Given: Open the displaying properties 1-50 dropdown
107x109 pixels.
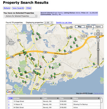Looking at the screenshot, I should pyautogui.click(x=48, y=23).
